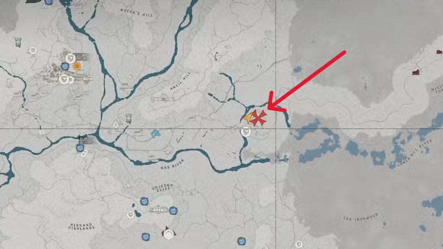Click the Anvil Hill building landmark
The image size is (443, 249).
coord(163,98)
